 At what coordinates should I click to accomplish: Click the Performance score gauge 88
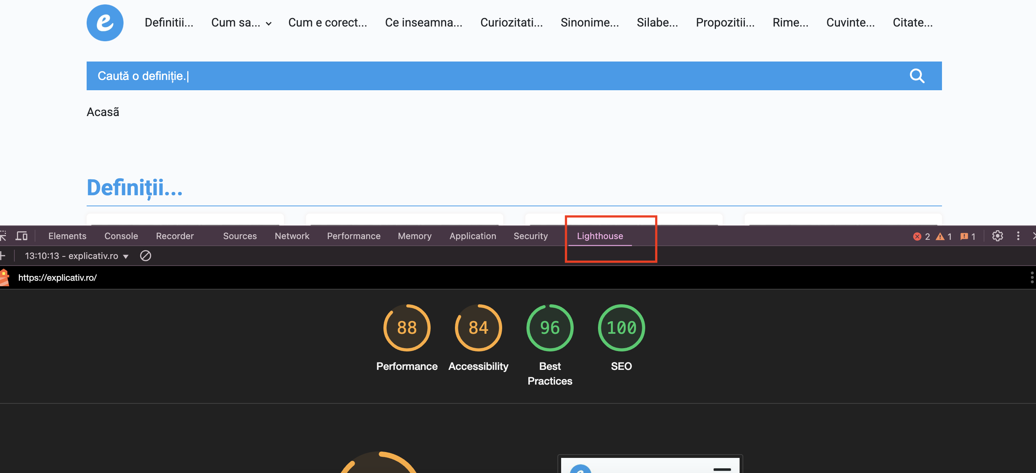[x=407, y=327]
